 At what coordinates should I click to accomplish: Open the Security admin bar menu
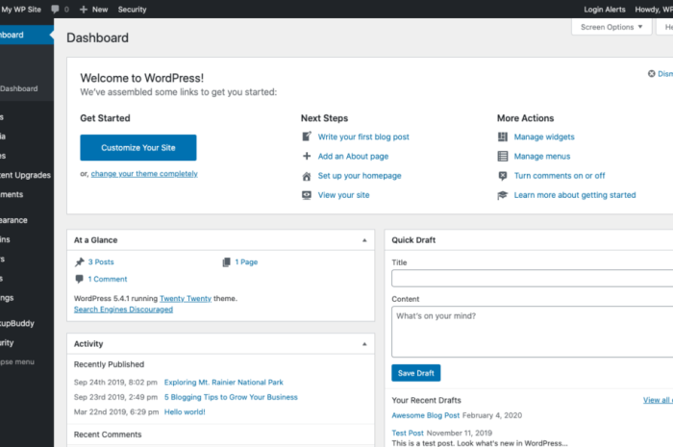pyautogui.click(x=133, y=10)
